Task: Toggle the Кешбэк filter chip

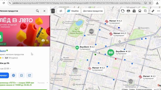Action: [x=73, y=11]
